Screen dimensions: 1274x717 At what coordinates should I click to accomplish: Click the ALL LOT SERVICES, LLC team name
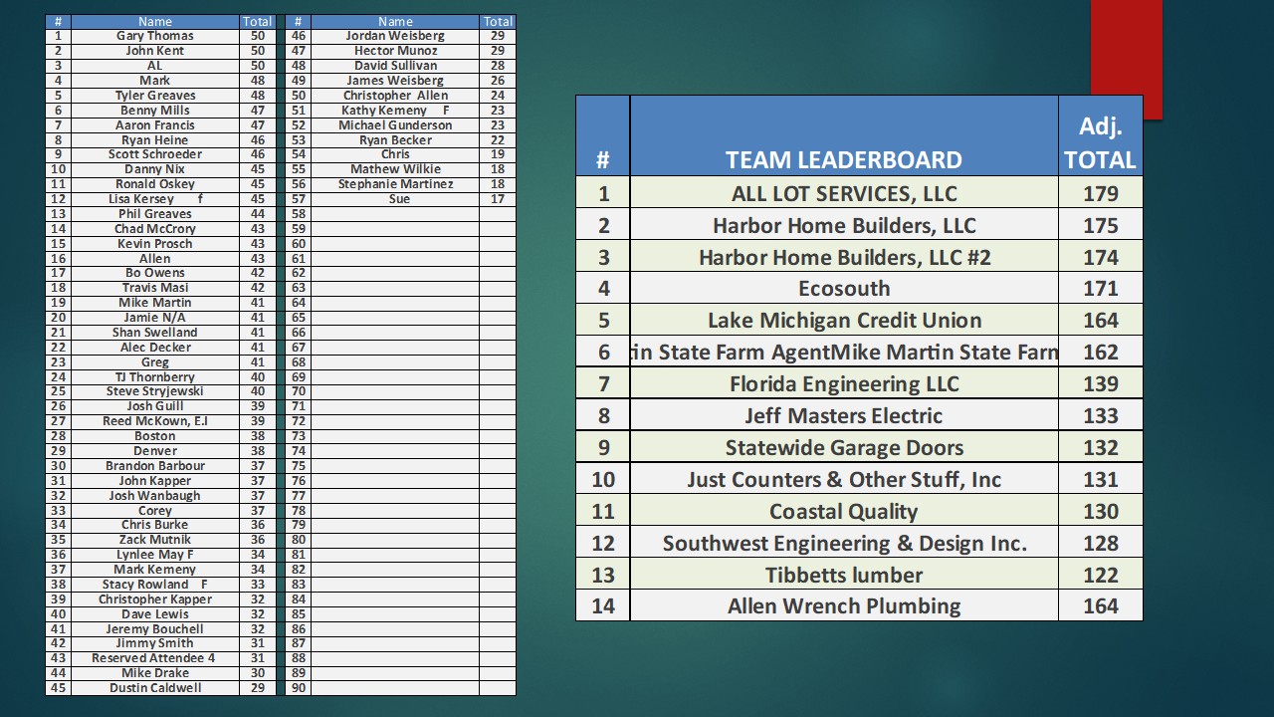point(843,193)
